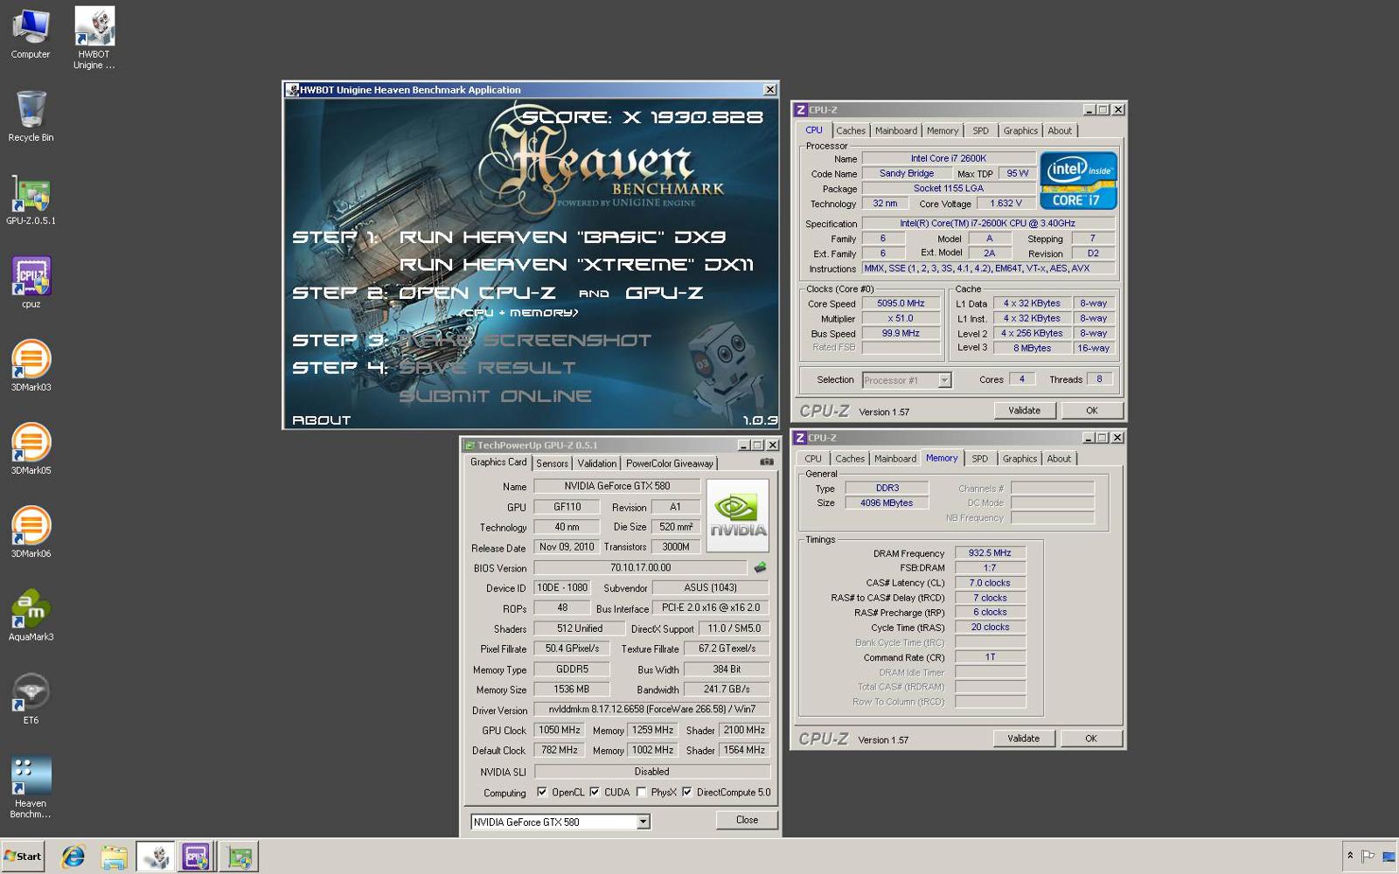Click Validate in bottom CPU-Z window
Viewport: 1399px width, 874px height.
coord(1024,738)
